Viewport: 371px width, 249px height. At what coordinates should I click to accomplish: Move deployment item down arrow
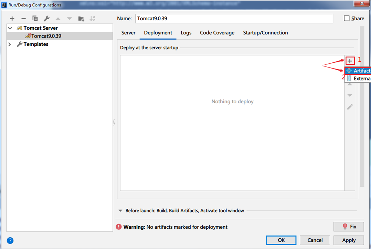(350, 95)
